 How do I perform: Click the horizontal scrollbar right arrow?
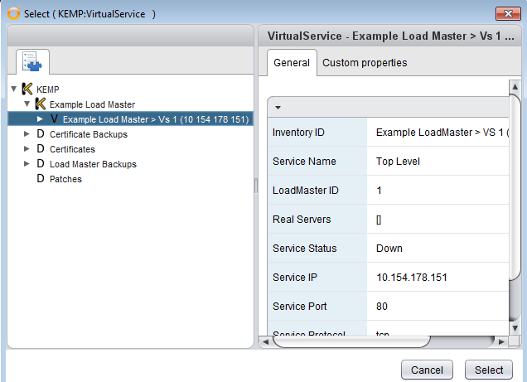pyautogui.click(x=501, y=341)
